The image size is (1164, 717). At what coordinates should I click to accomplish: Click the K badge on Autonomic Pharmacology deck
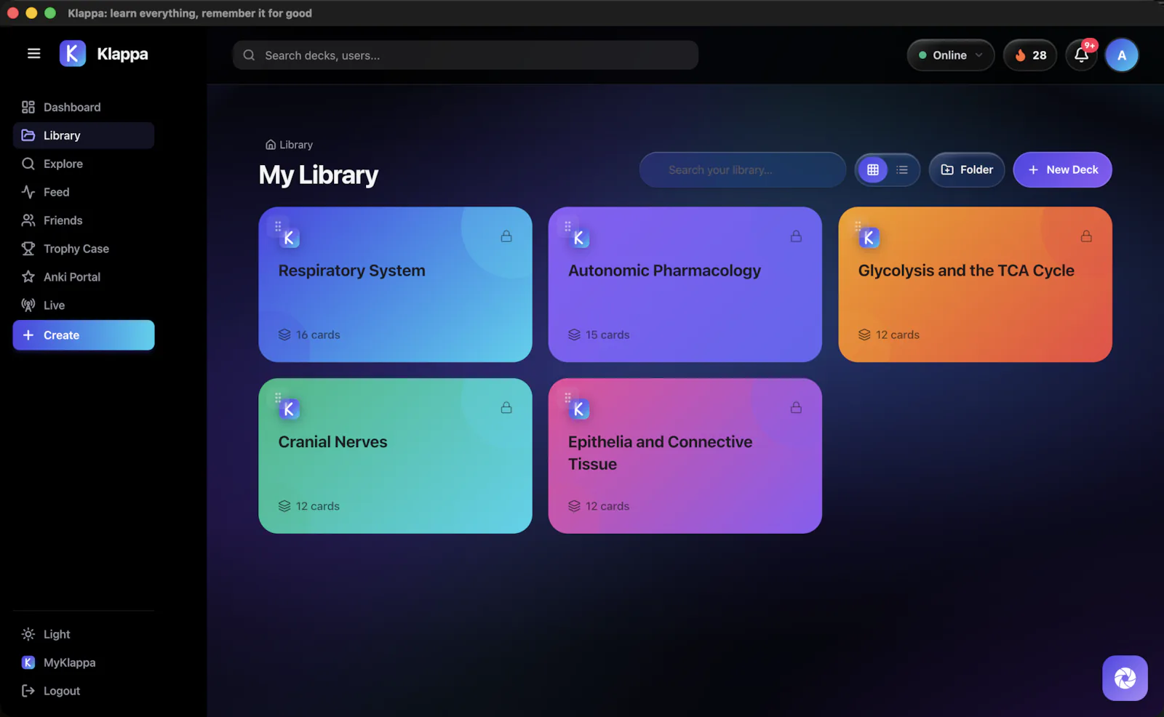tap(579, 238)
